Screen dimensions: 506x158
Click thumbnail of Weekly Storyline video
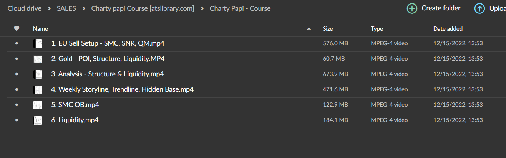tap(38, 90)
